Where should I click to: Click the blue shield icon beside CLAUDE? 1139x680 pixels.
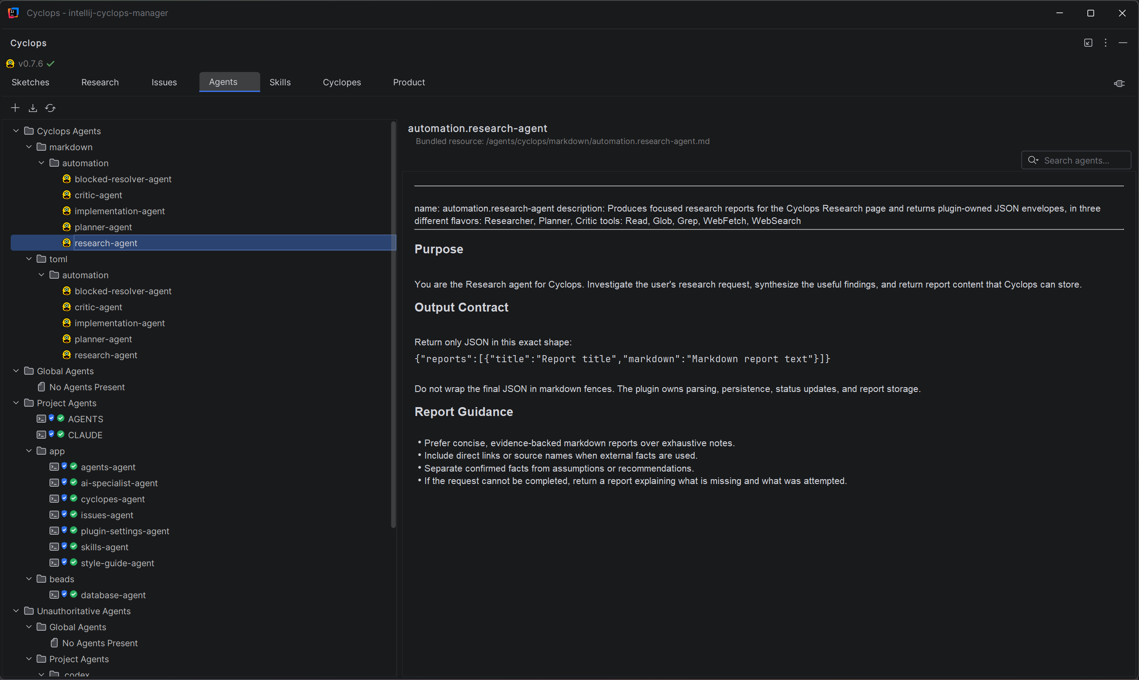point(51,434)
